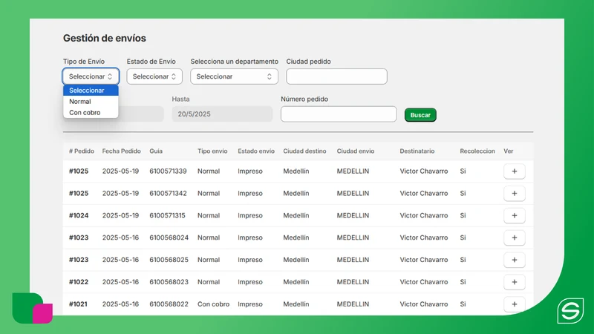
Task: Open the Estado de Envío dropdown
Action: (x=154, y=76)
